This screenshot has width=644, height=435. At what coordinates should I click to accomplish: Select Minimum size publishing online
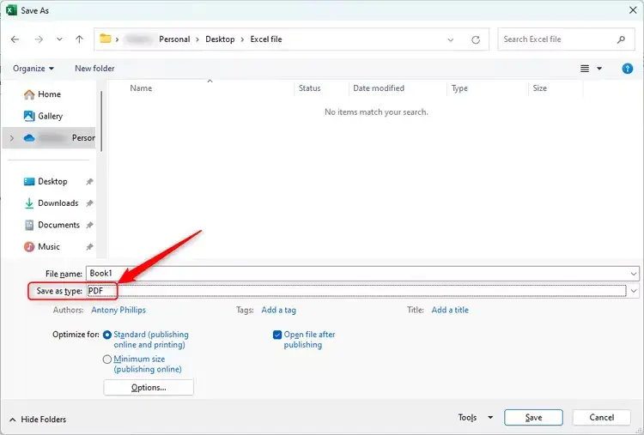107,359
